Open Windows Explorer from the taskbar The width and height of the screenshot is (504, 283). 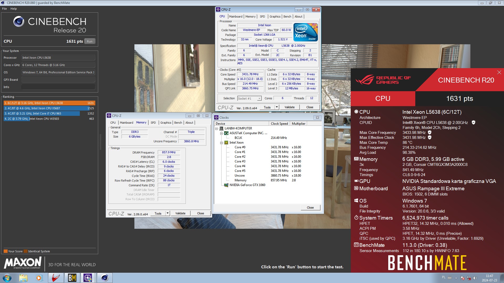click(23, 278)
